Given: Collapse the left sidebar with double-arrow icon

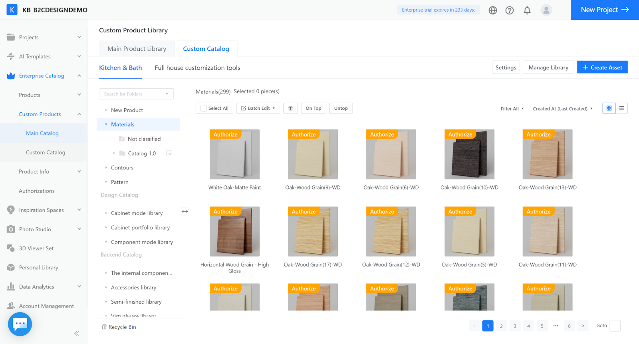Looking at the screenshot, I should pyautogui.click(x=77, y=333).
